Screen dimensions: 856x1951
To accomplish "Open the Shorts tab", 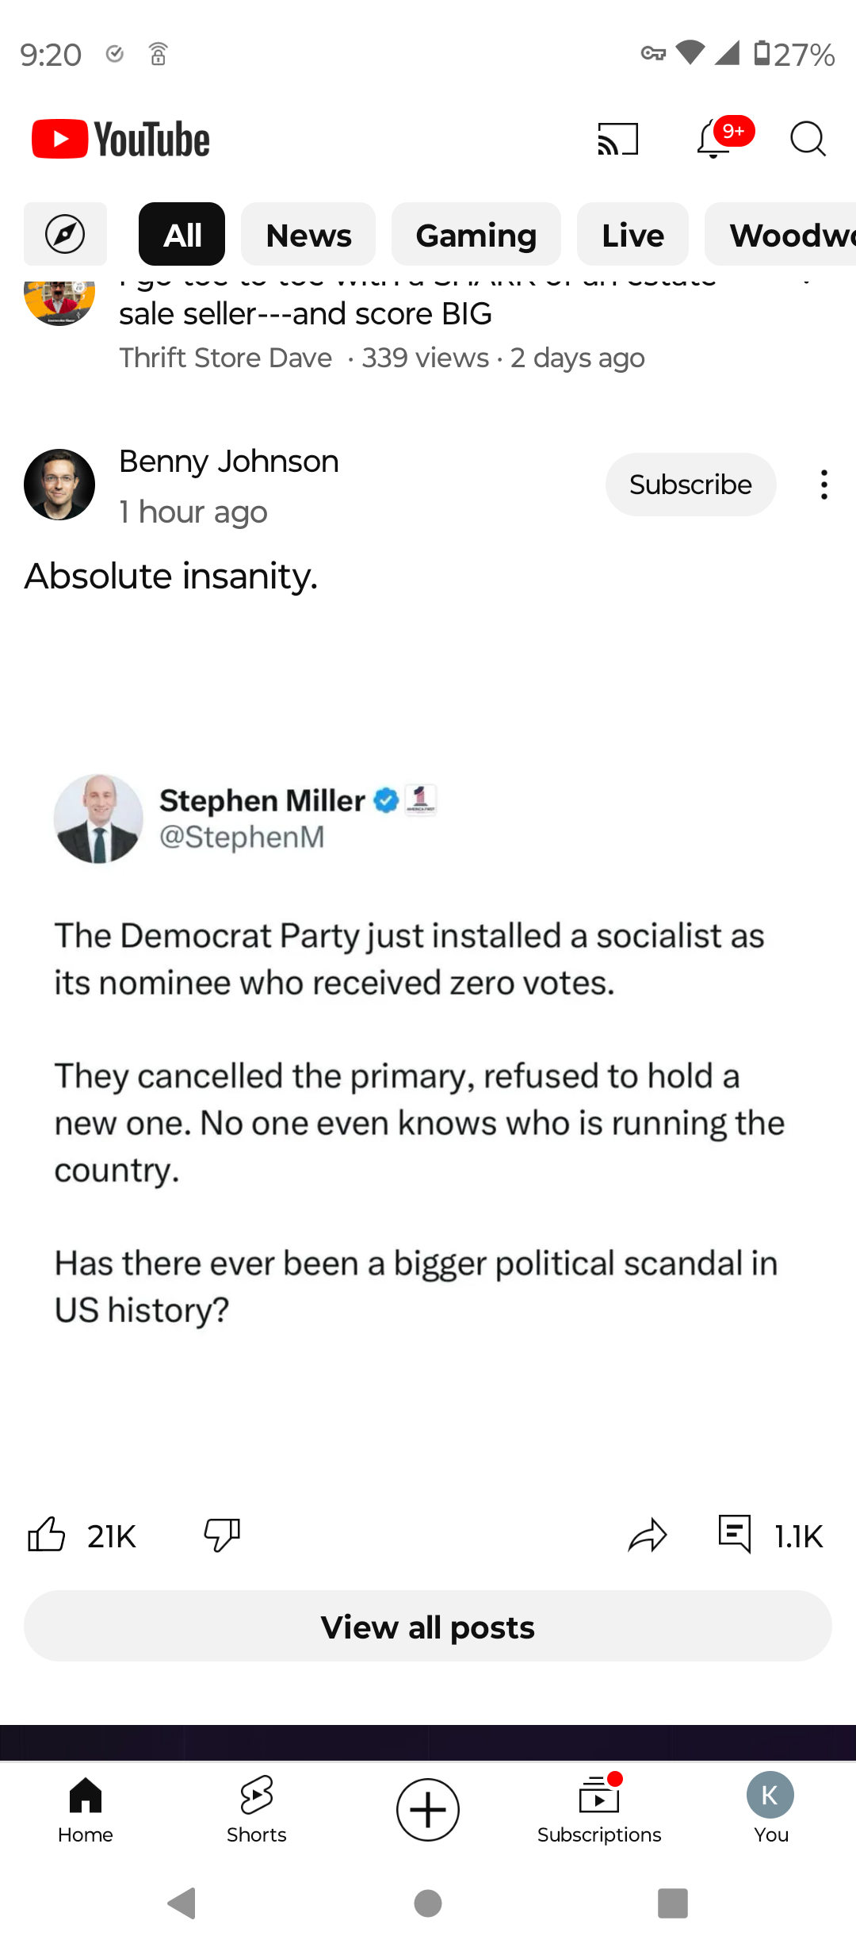I will [257, 1810].
